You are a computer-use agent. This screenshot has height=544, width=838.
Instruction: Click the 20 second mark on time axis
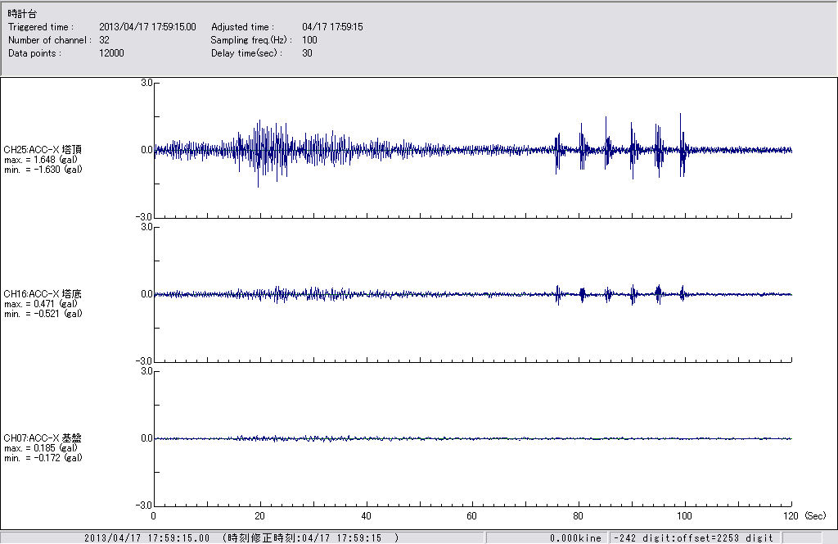pos(259,517)
